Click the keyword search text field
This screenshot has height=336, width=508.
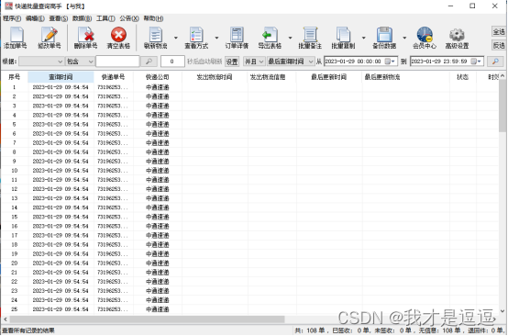pyautogui.click(x=117, y=62)
